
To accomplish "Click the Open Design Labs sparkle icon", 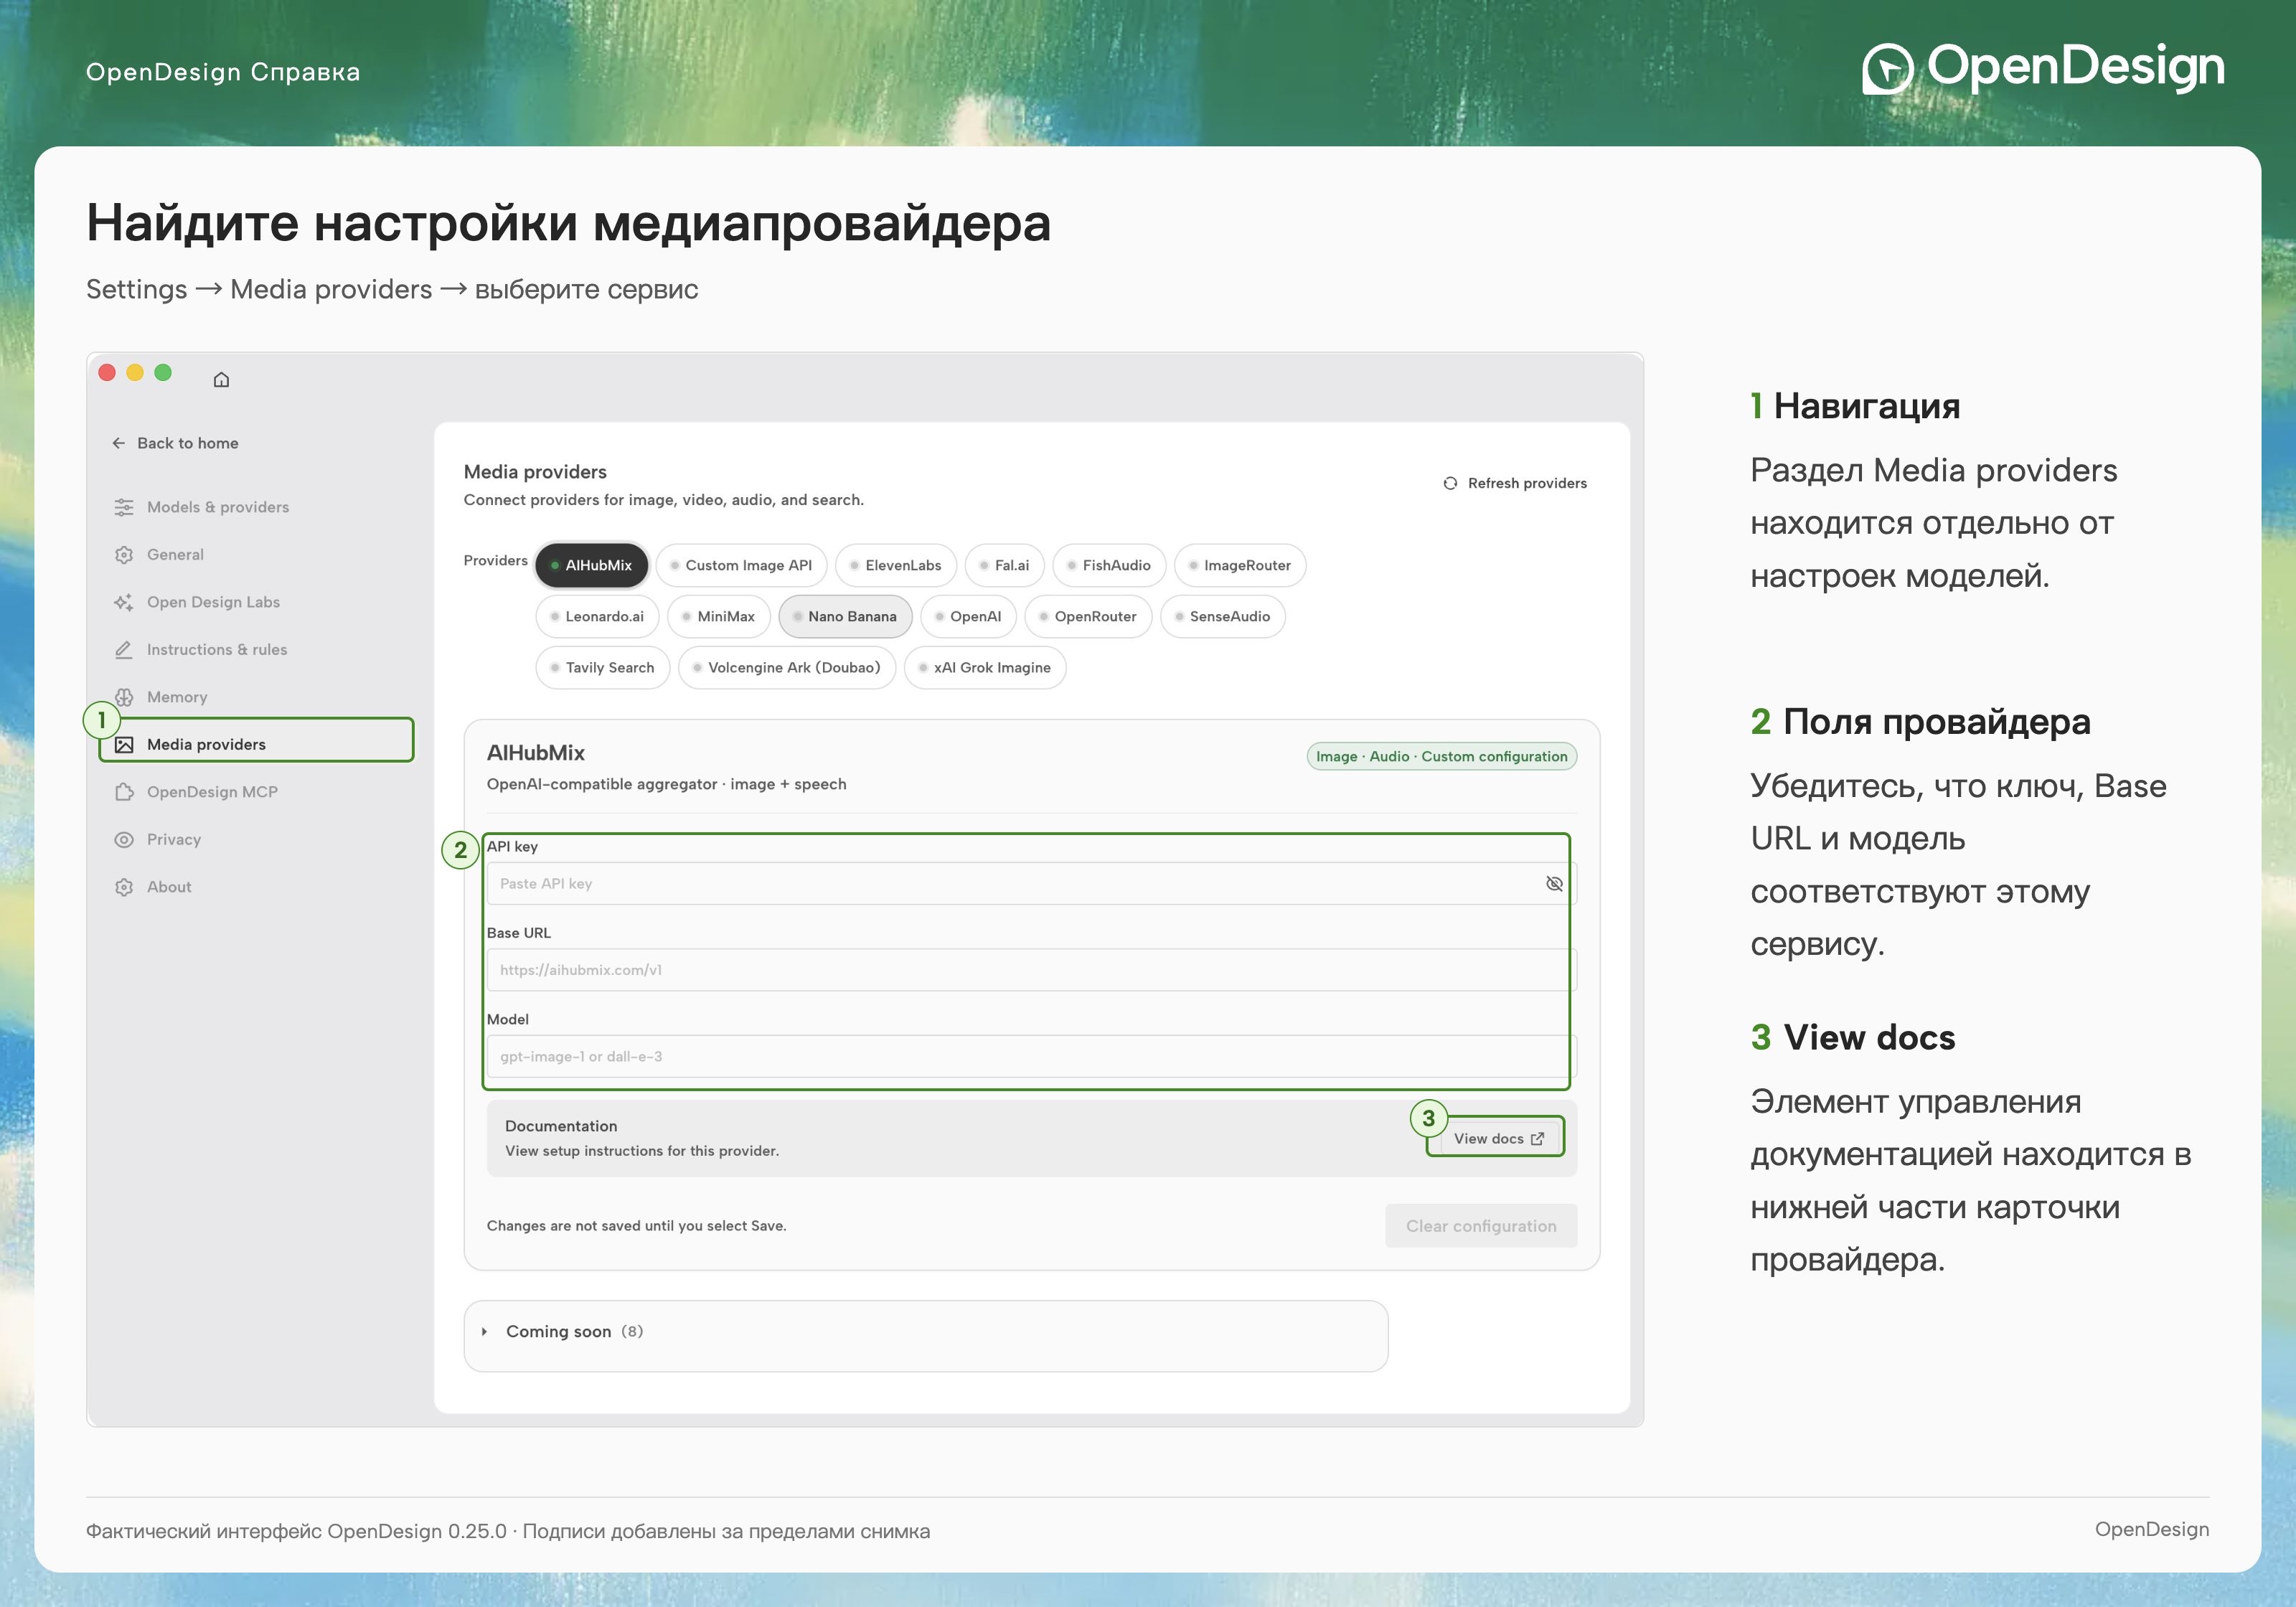I will tap(124, 602).
